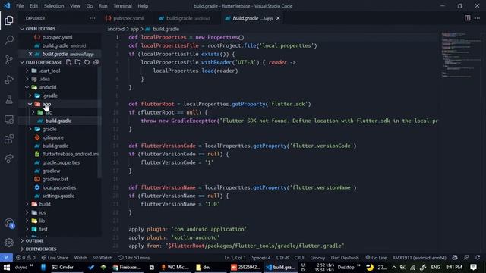Collapse the Open Editors section
Viewport: 486px width, 273px height.
(x=22, y=29)
